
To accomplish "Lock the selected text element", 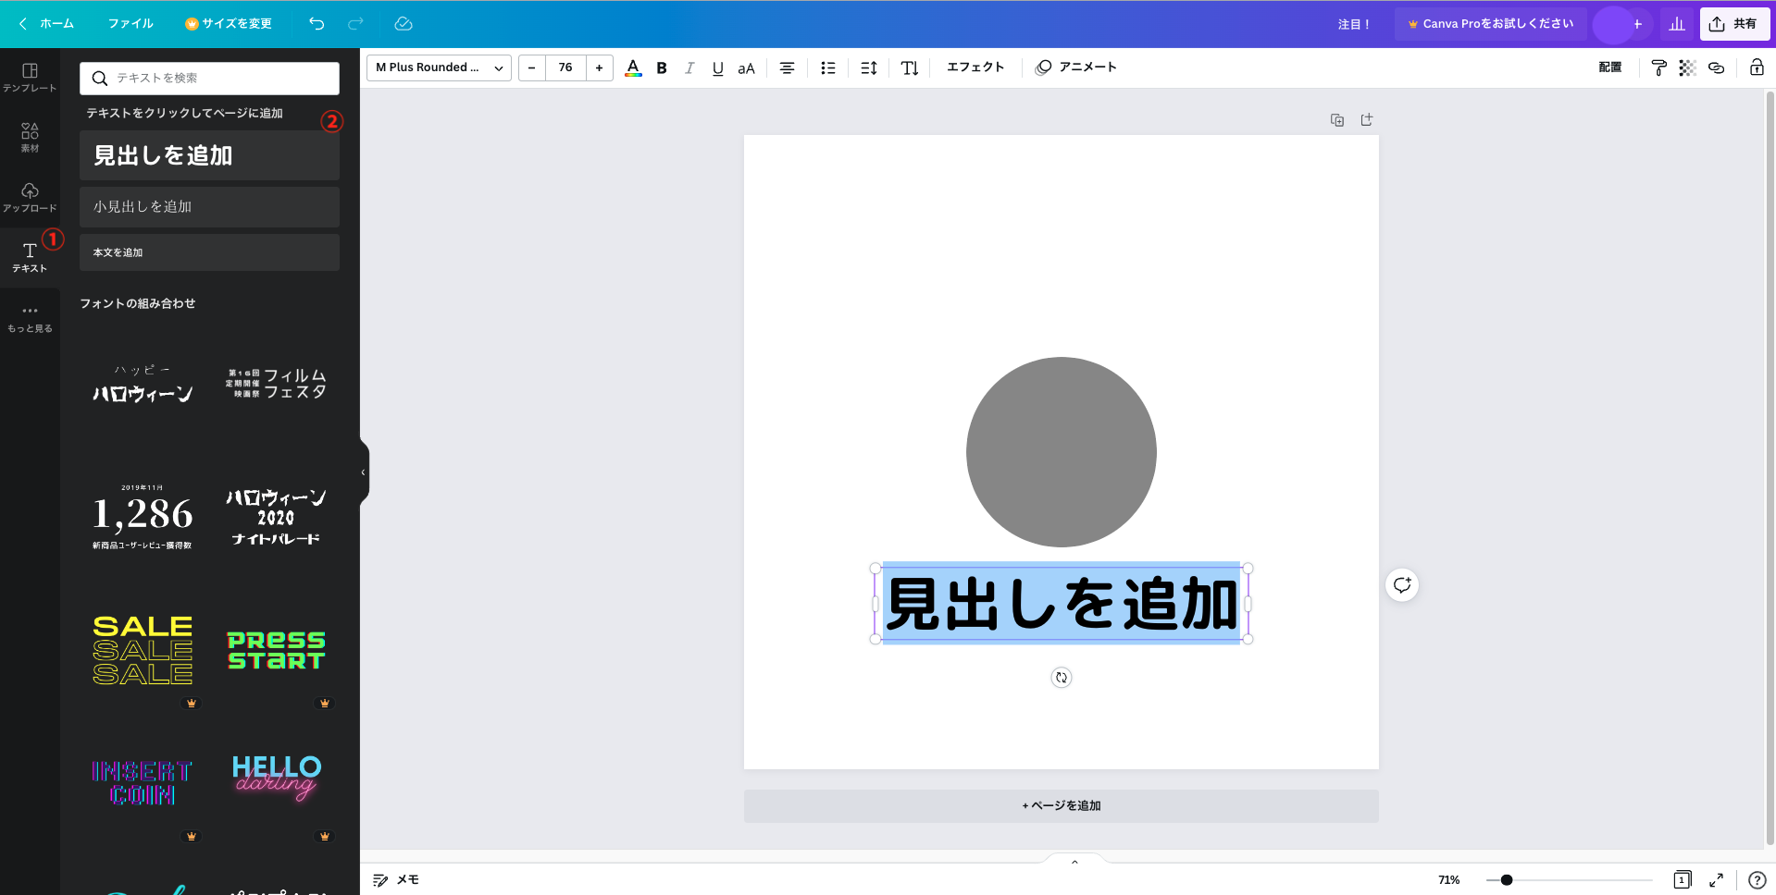I will pos(1757,67).
